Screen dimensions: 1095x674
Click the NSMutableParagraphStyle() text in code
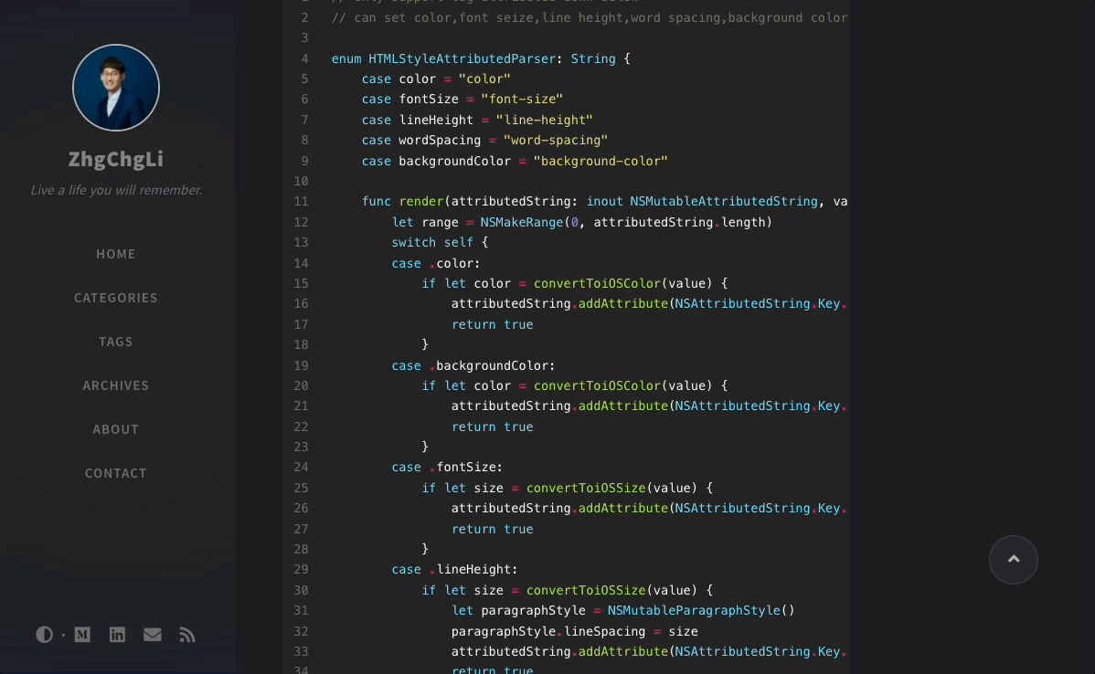click(x=701, y=610)
